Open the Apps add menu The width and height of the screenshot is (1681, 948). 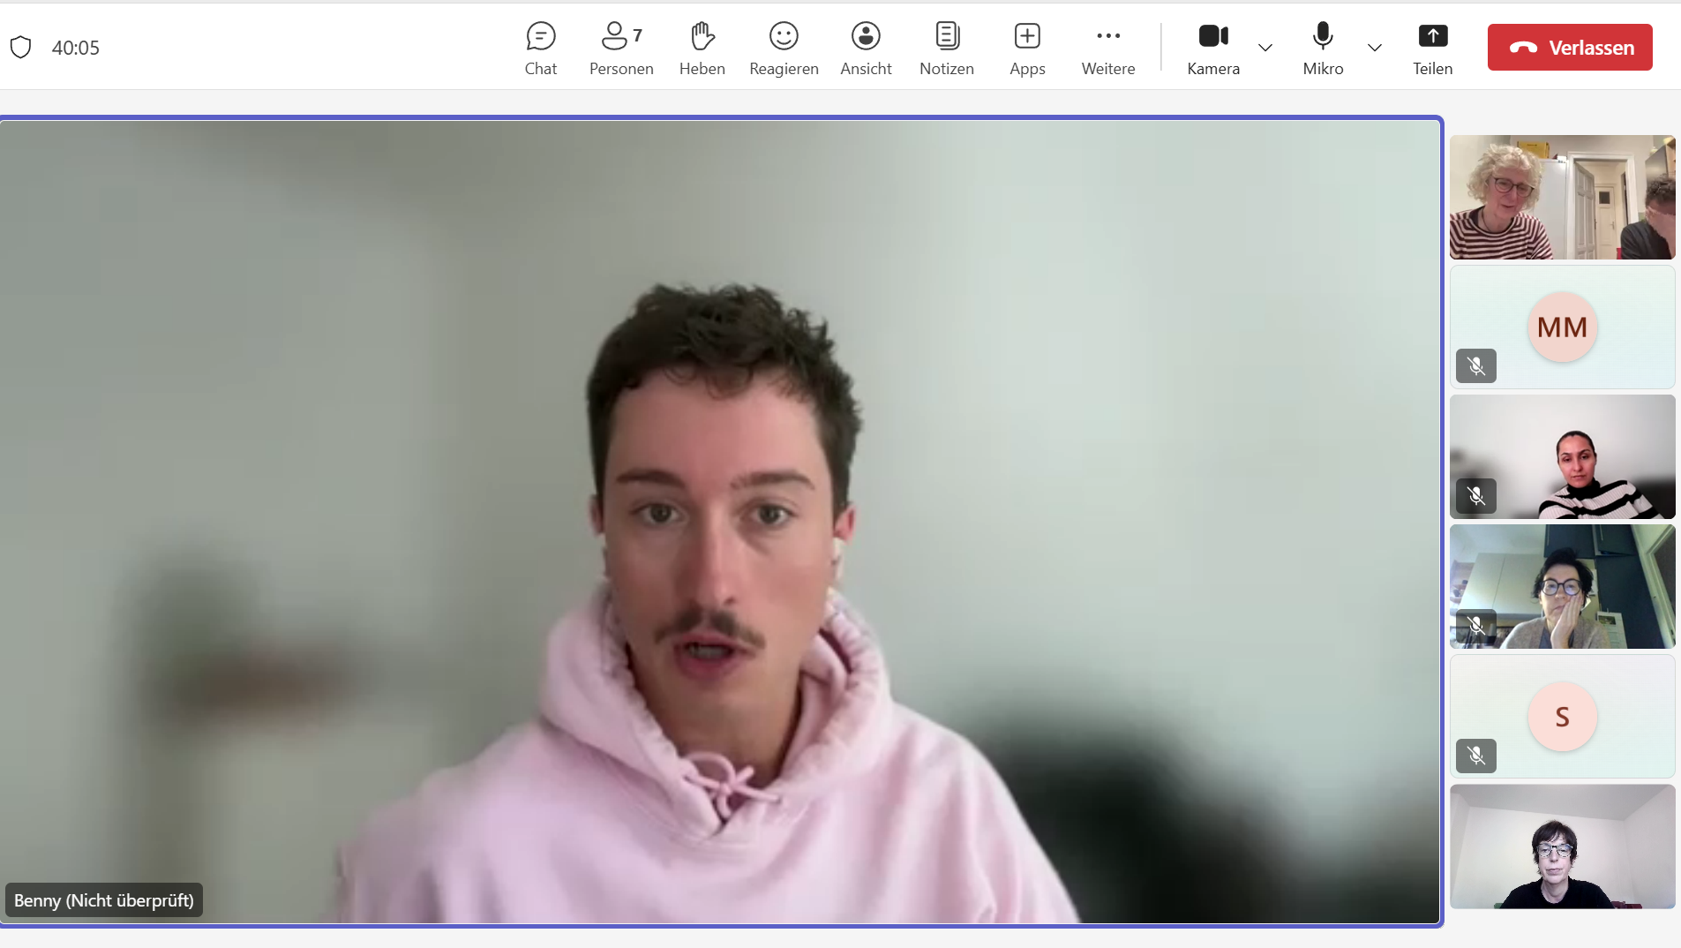pos(1027,48)
